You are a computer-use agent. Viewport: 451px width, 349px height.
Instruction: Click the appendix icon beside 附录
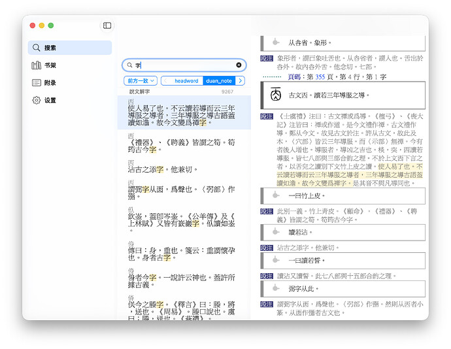tap(36, 83)
